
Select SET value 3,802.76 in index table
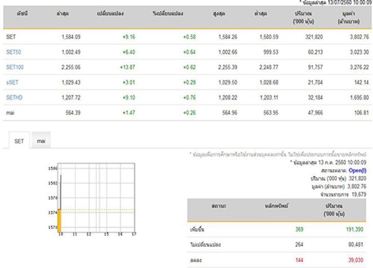pos(359,37)
